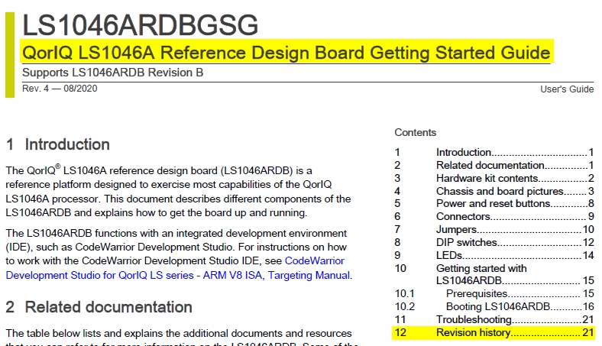Jump to DIP switches entry

494,243
